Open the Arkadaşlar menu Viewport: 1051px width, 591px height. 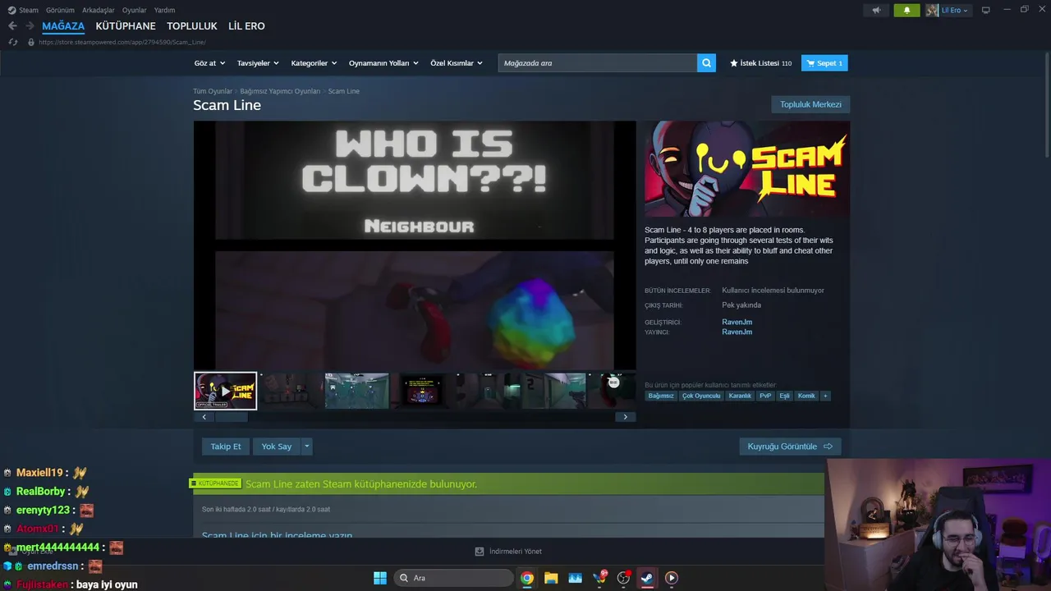coord(99,10)
